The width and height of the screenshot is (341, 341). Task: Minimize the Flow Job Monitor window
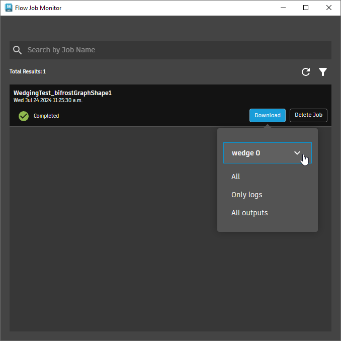tap(283, 8)
